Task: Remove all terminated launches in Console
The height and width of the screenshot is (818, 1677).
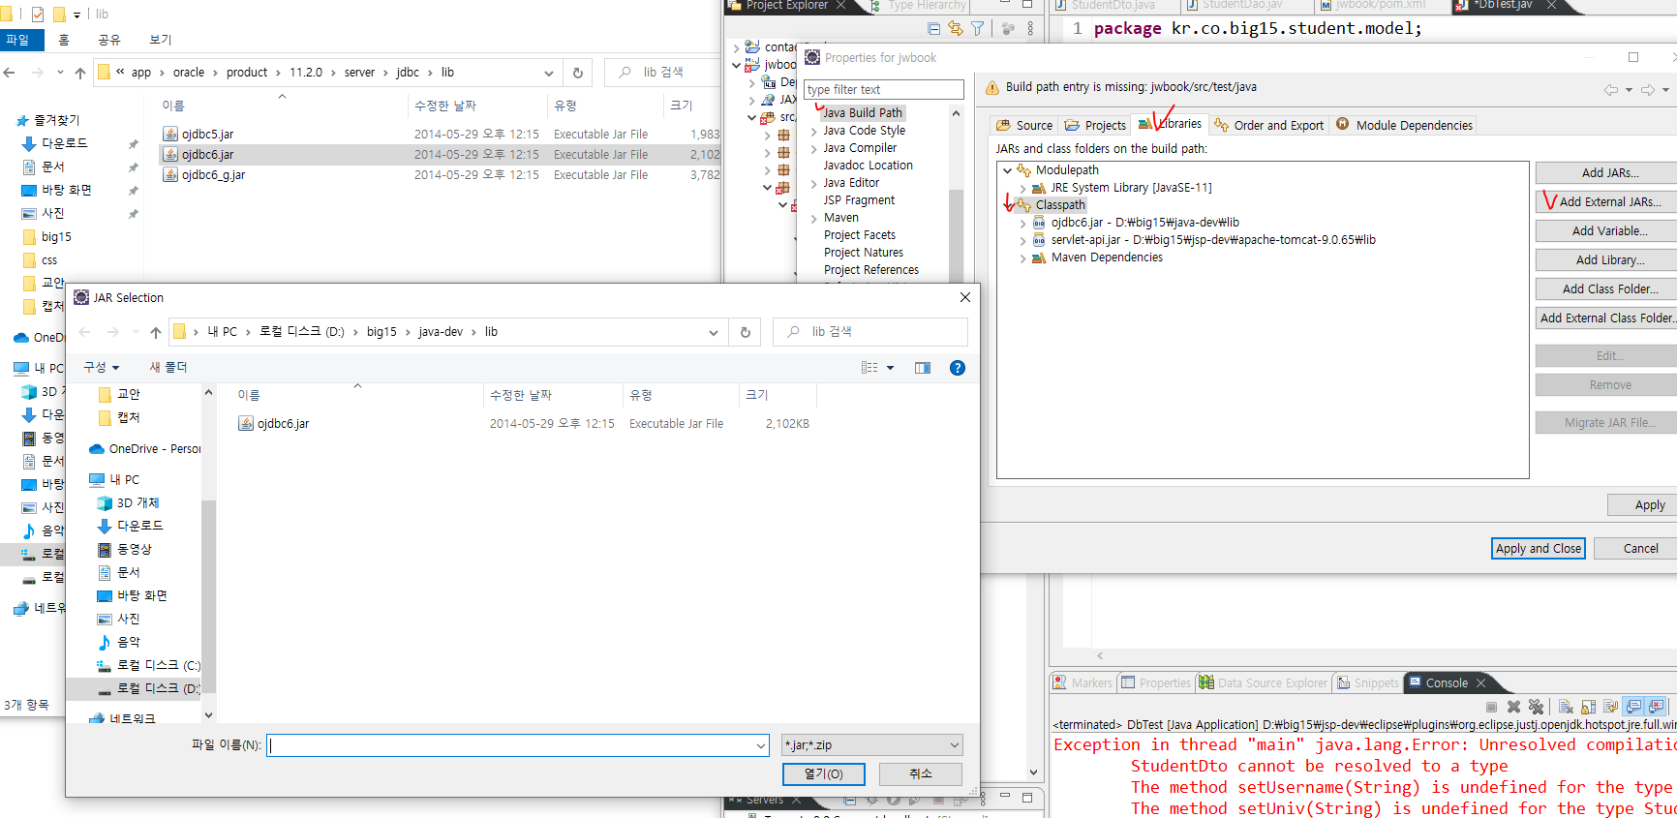Action: click(x=1536, y=707)
